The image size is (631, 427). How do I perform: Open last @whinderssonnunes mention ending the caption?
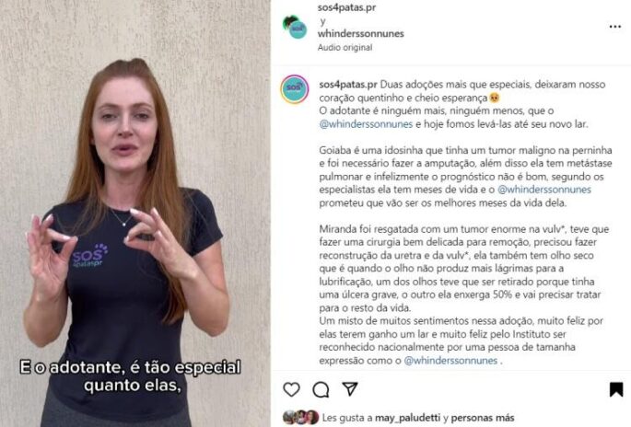coord(450,360)
